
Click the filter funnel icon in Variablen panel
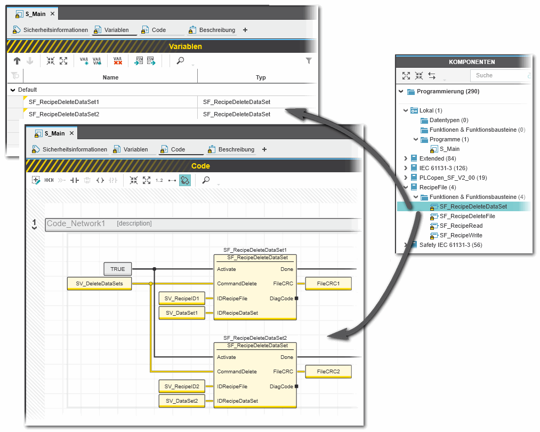point(309,61)
